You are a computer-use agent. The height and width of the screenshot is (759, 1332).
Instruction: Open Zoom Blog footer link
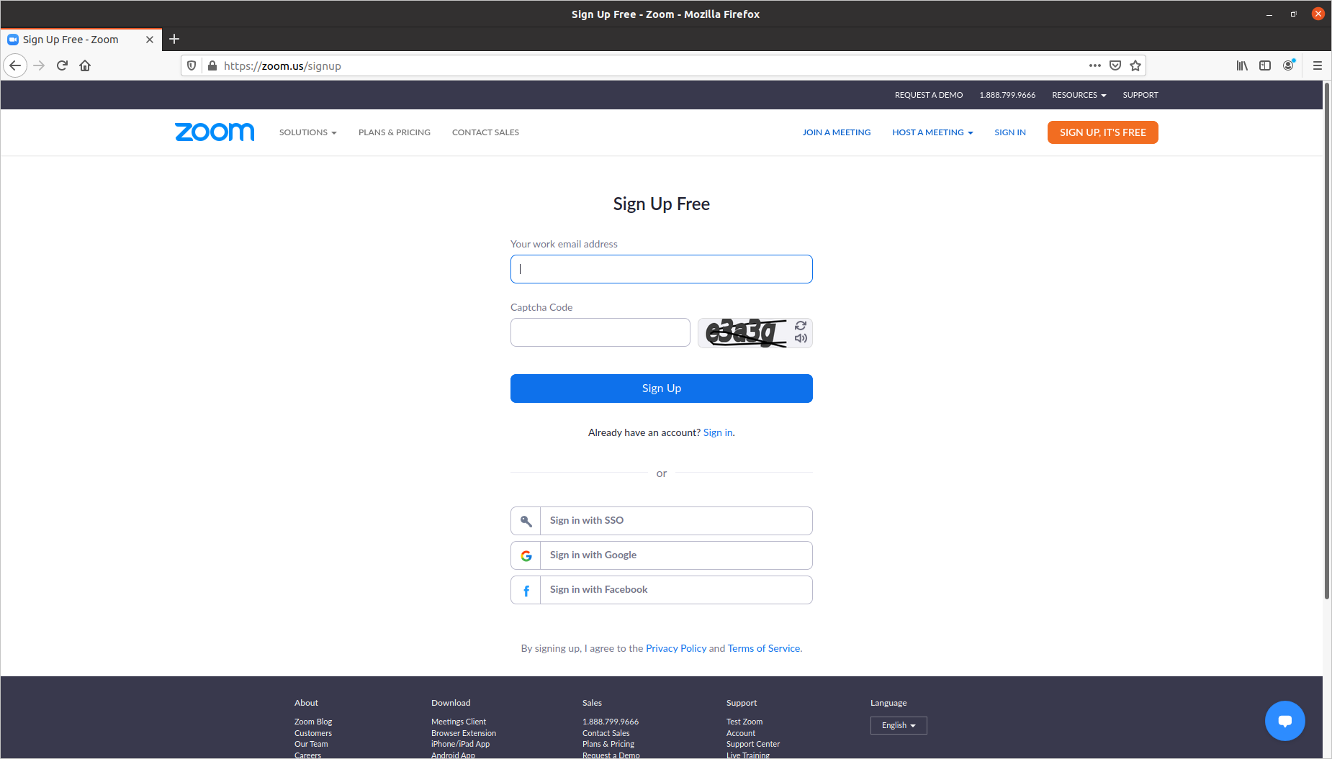pos(313,722)
